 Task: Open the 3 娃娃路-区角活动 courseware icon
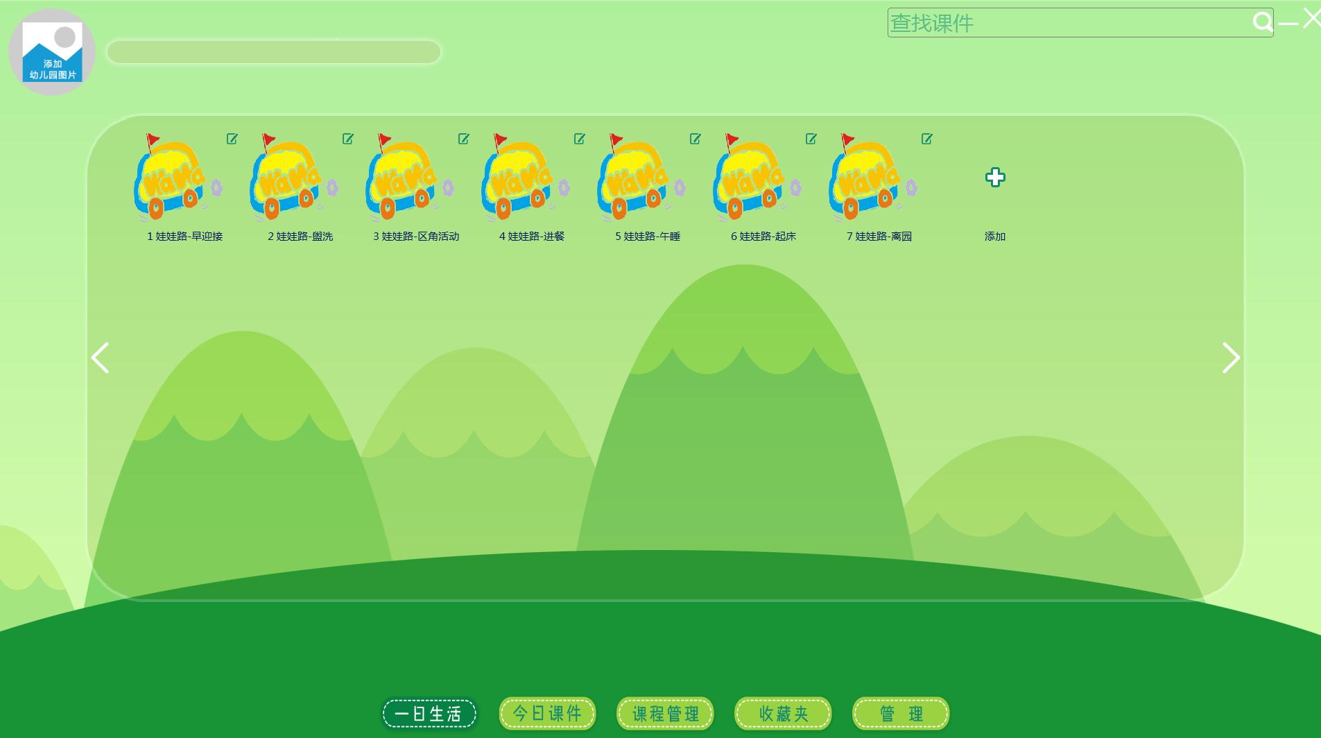[x=409, y=178]
